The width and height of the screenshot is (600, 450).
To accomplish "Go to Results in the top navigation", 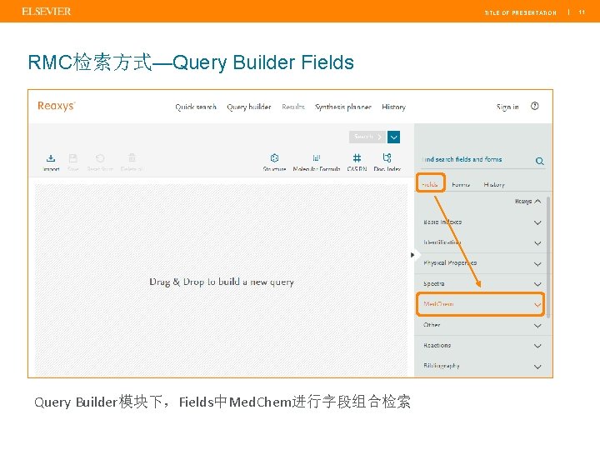I will click(x=293, y=107).
